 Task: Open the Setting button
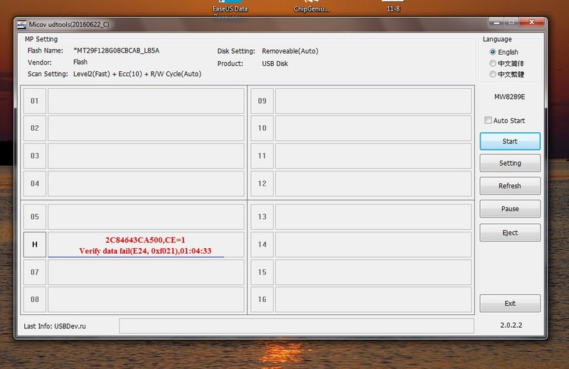[x=510, y=163]
